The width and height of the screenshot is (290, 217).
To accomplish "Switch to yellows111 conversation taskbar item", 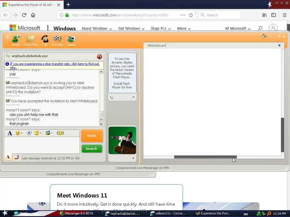I will [168, 214].
